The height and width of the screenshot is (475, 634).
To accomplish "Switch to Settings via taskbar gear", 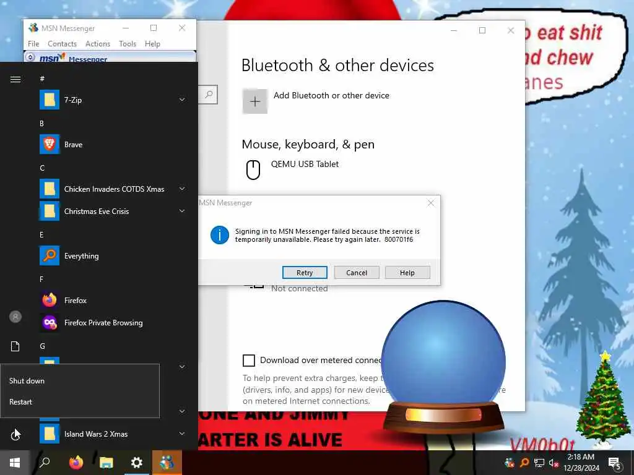I will point(137,463).
